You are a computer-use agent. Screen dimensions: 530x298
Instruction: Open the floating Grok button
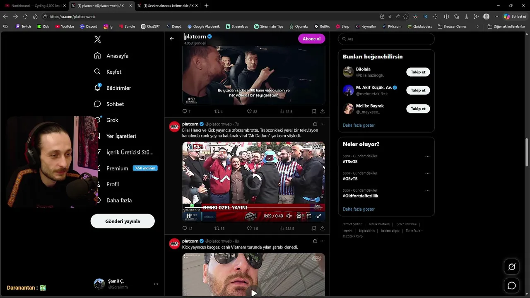(x=512, y=267)
